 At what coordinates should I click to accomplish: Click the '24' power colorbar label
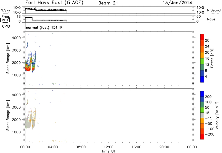(x=207, y=46)
